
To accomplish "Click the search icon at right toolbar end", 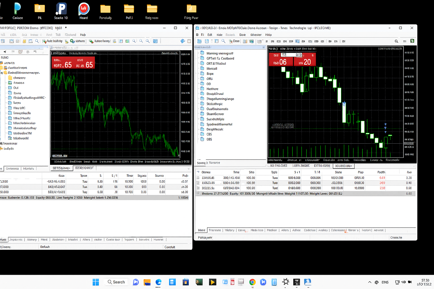I will [x=396, y=41].
